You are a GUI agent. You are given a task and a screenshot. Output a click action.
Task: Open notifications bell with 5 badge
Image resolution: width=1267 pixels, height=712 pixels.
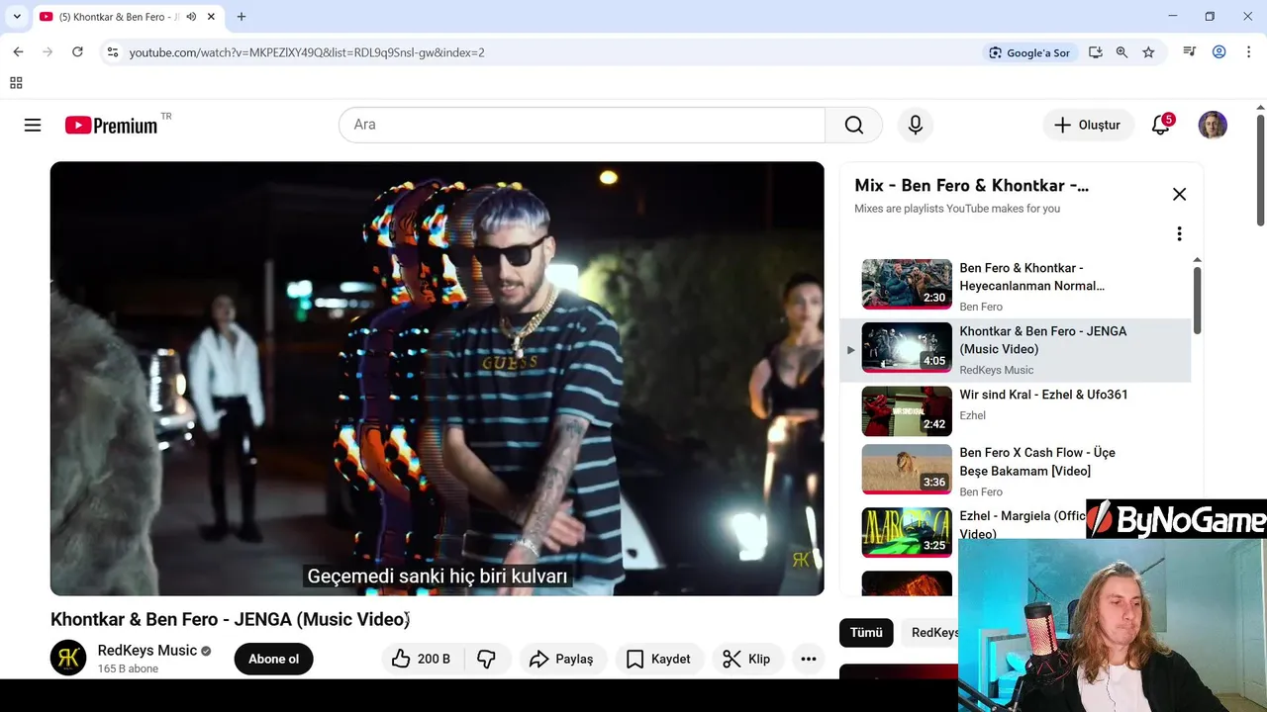click(1161, 125)
